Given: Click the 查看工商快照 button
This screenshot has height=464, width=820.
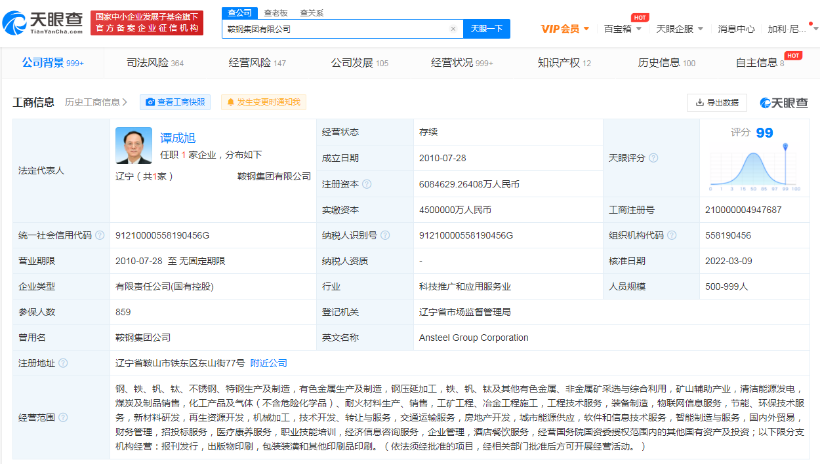Looking at the screenshot, I should (x=174, y=102).
